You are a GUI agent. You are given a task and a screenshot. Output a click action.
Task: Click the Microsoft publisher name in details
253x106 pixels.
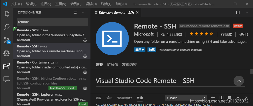tap(144, 34)
